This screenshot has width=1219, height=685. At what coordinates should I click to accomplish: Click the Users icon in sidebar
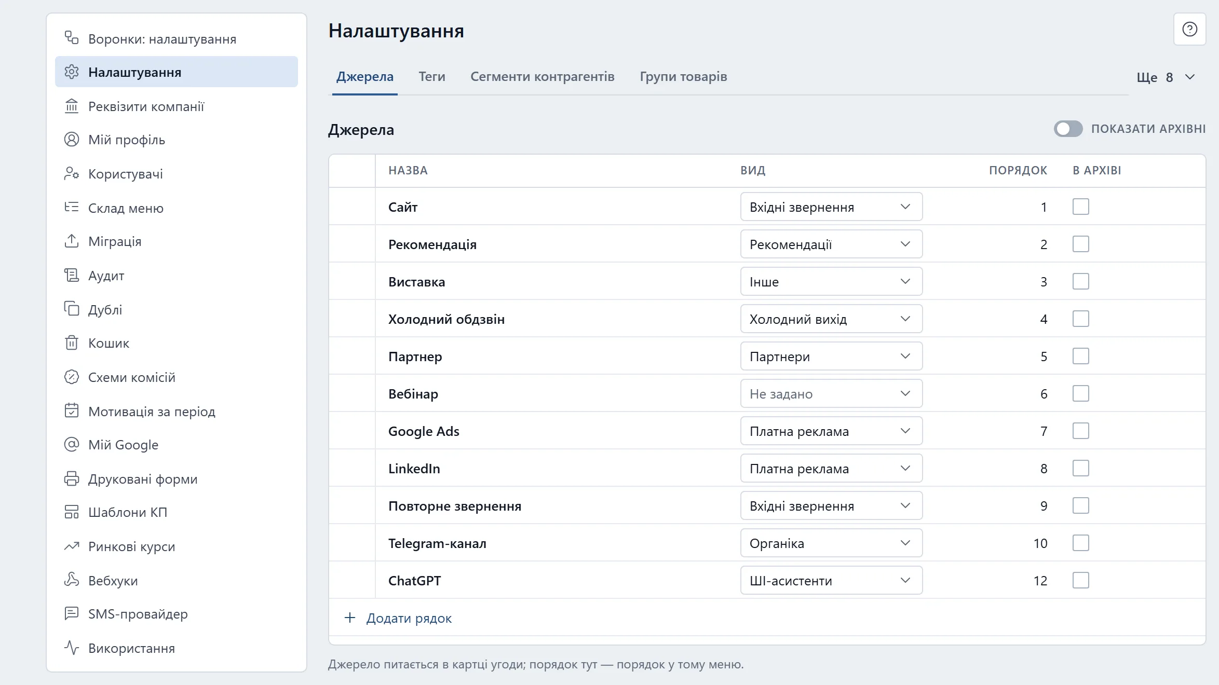tap(72, 173)
